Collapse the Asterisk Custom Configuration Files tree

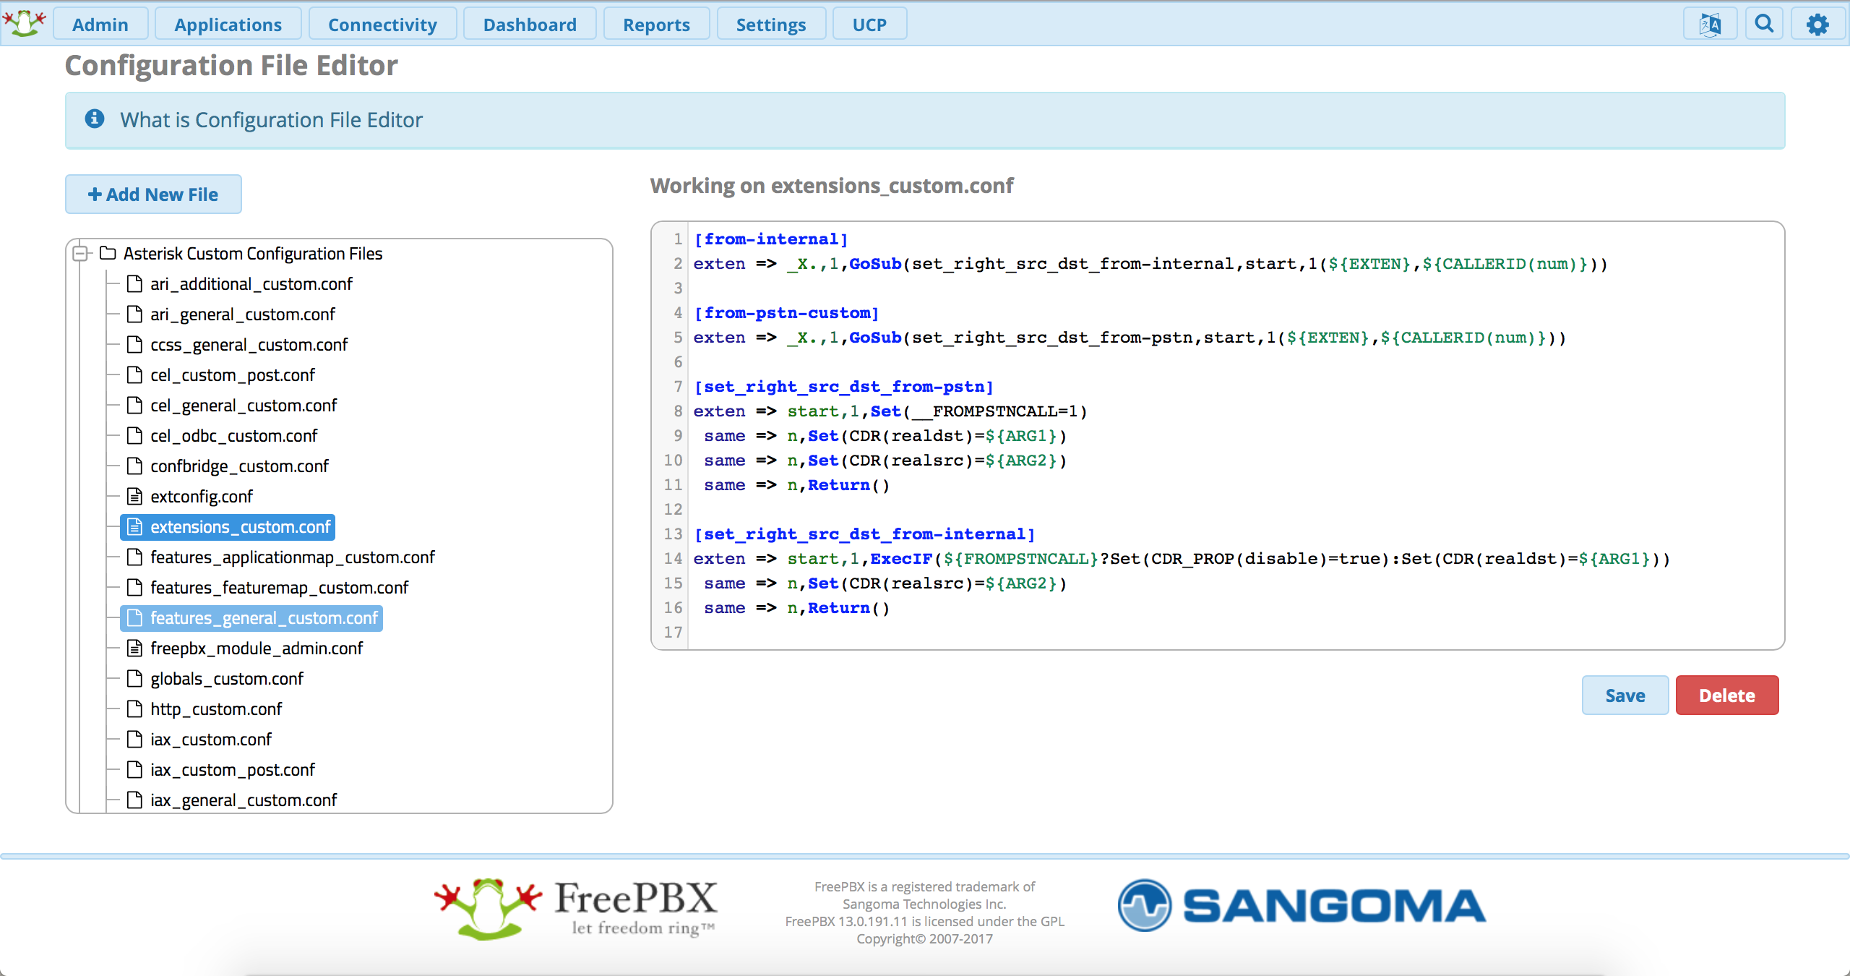(81, 253)
